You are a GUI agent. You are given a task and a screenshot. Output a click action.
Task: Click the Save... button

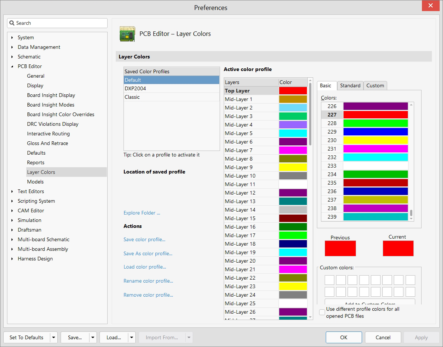click(x=75, y=337)
